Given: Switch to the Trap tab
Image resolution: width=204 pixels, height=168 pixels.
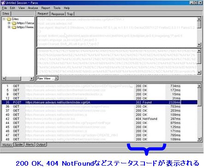Looking at the screenshot, I should pos(70,14).
